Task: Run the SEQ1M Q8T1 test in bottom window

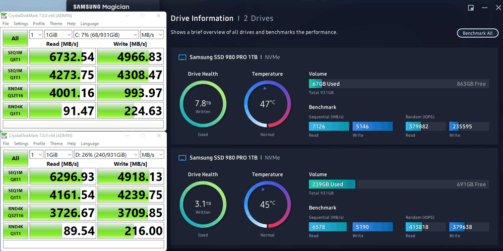Action: point(15,177)
